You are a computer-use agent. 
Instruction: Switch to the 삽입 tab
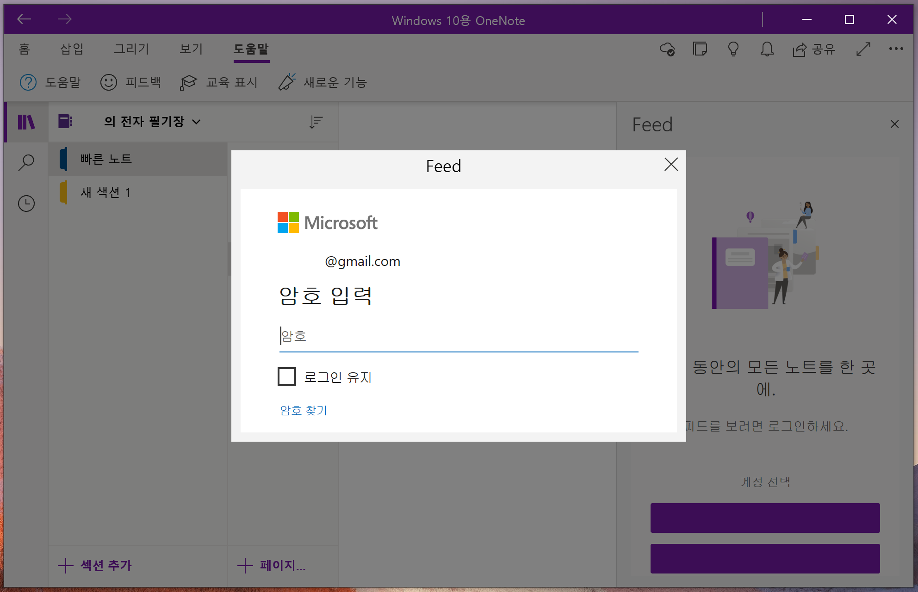coord(72,49)
